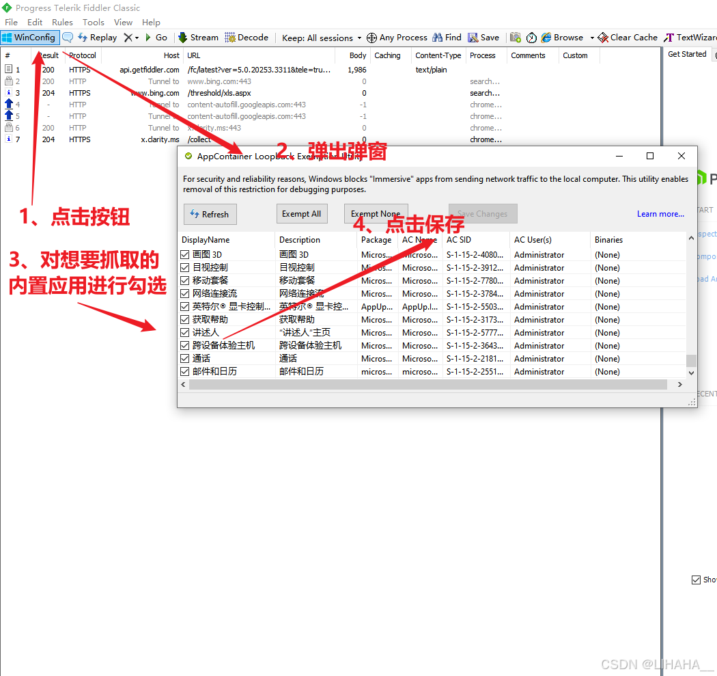The image size is (717, 676).
Task: Sort by the AC SID column header
Action: pyautogui.click(x=477, y=240)
